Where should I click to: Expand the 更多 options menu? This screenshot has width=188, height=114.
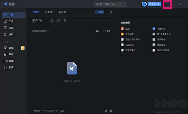pyautogui.click(x=107, y=31)
